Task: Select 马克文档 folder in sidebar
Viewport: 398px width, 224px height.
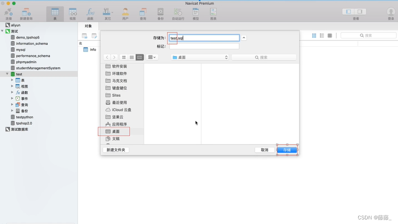Action: [119, 81]
